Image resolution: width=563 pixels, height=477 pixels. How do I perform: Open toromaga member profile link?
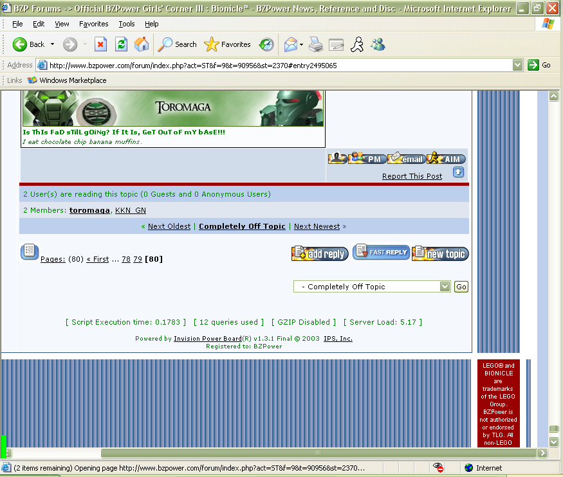coord(89,210)
